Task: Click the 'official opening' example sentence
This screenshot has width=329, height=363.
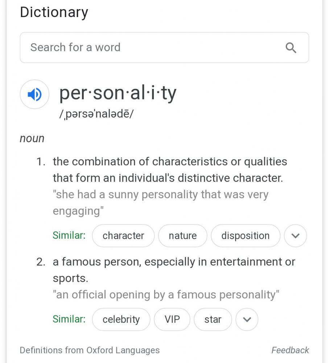Action: pos(166,295)
